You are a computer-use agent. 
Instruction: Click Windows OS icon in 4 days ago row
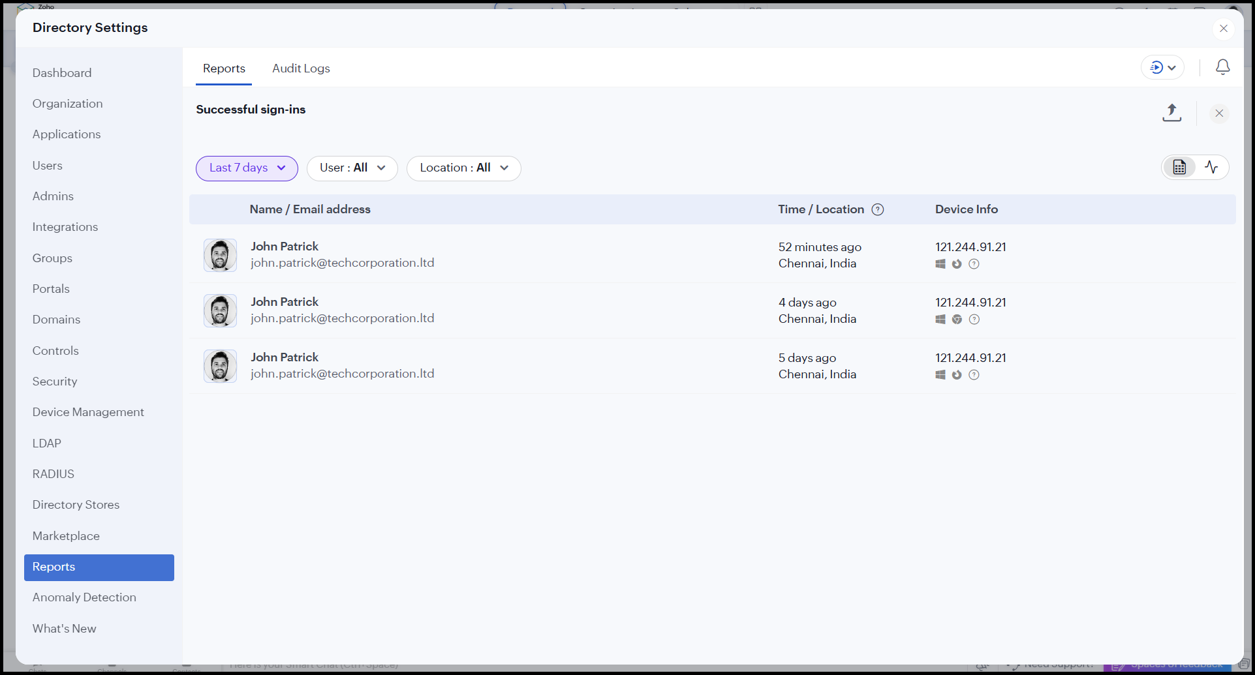tap(940, 320)
